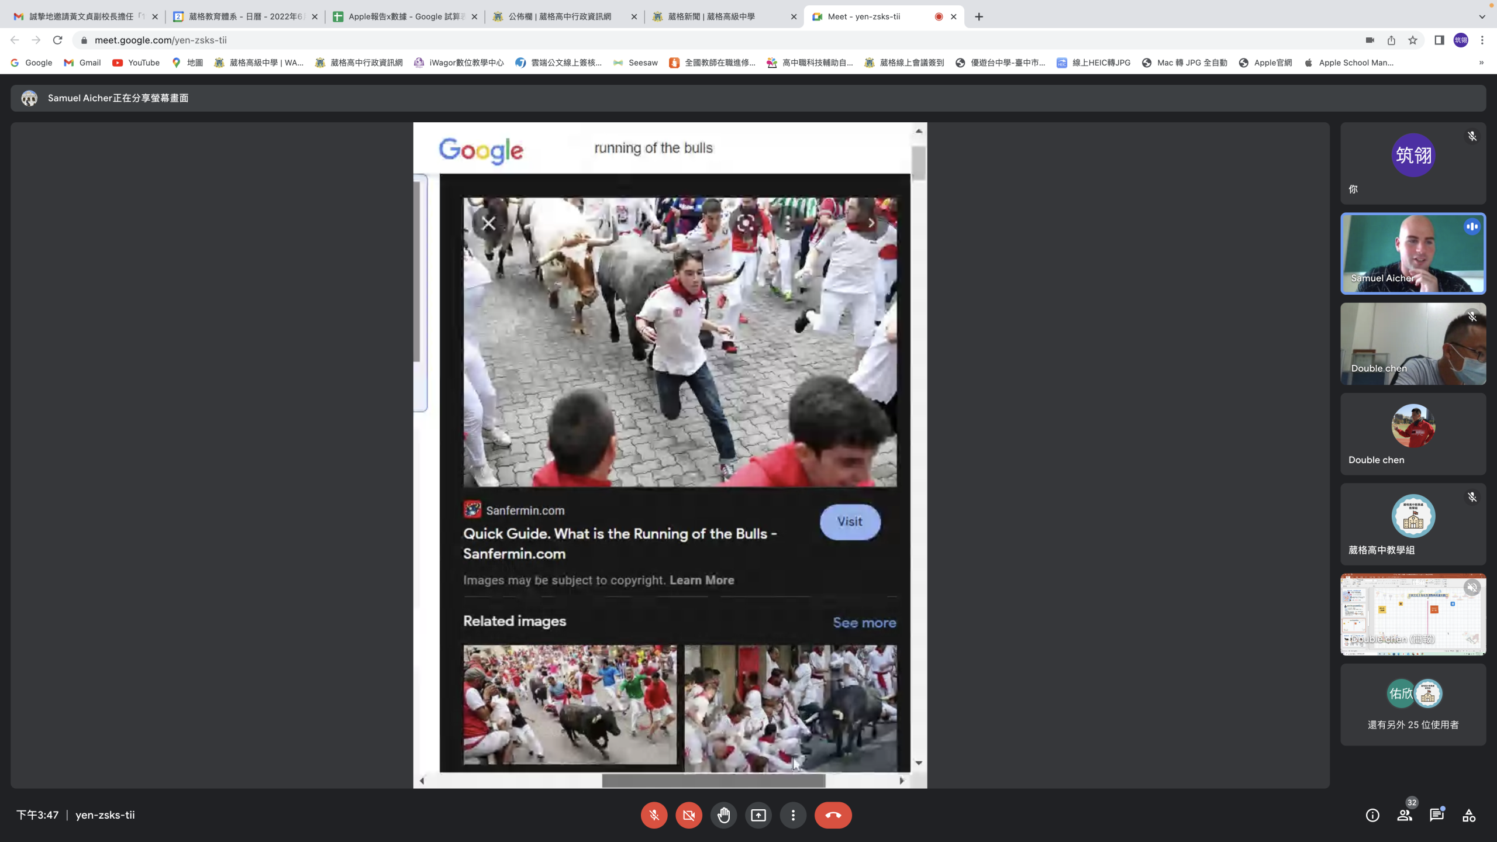Show the participants list icon

(x=1404, y=815)
